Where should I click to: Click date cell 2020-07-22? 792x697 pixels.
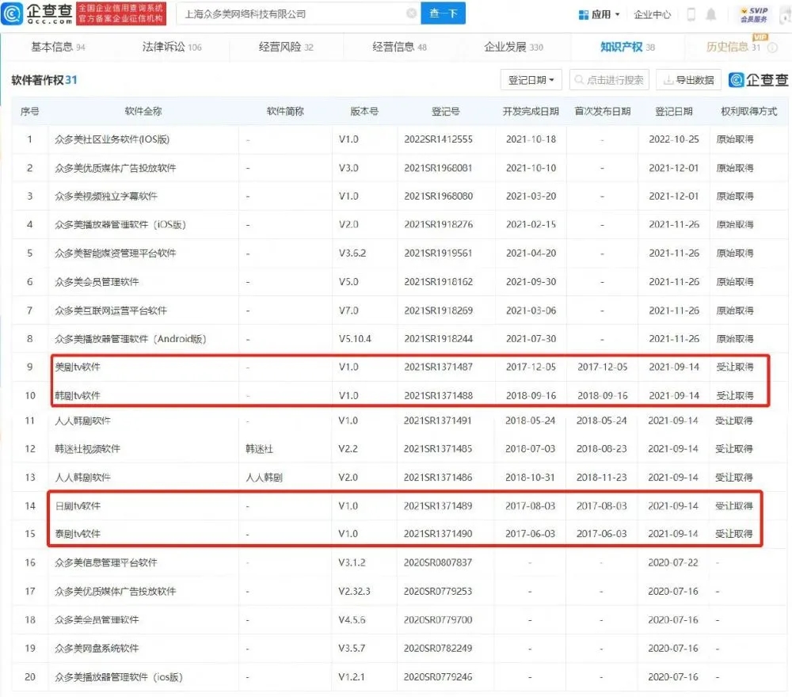(x=672, y=562)
